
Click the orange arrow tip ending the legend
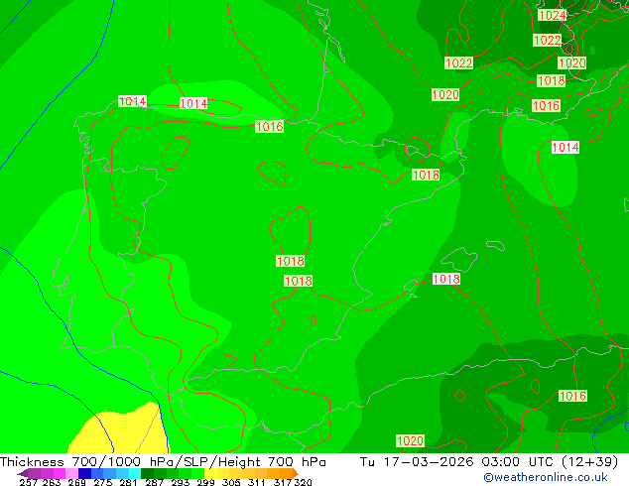296,473
